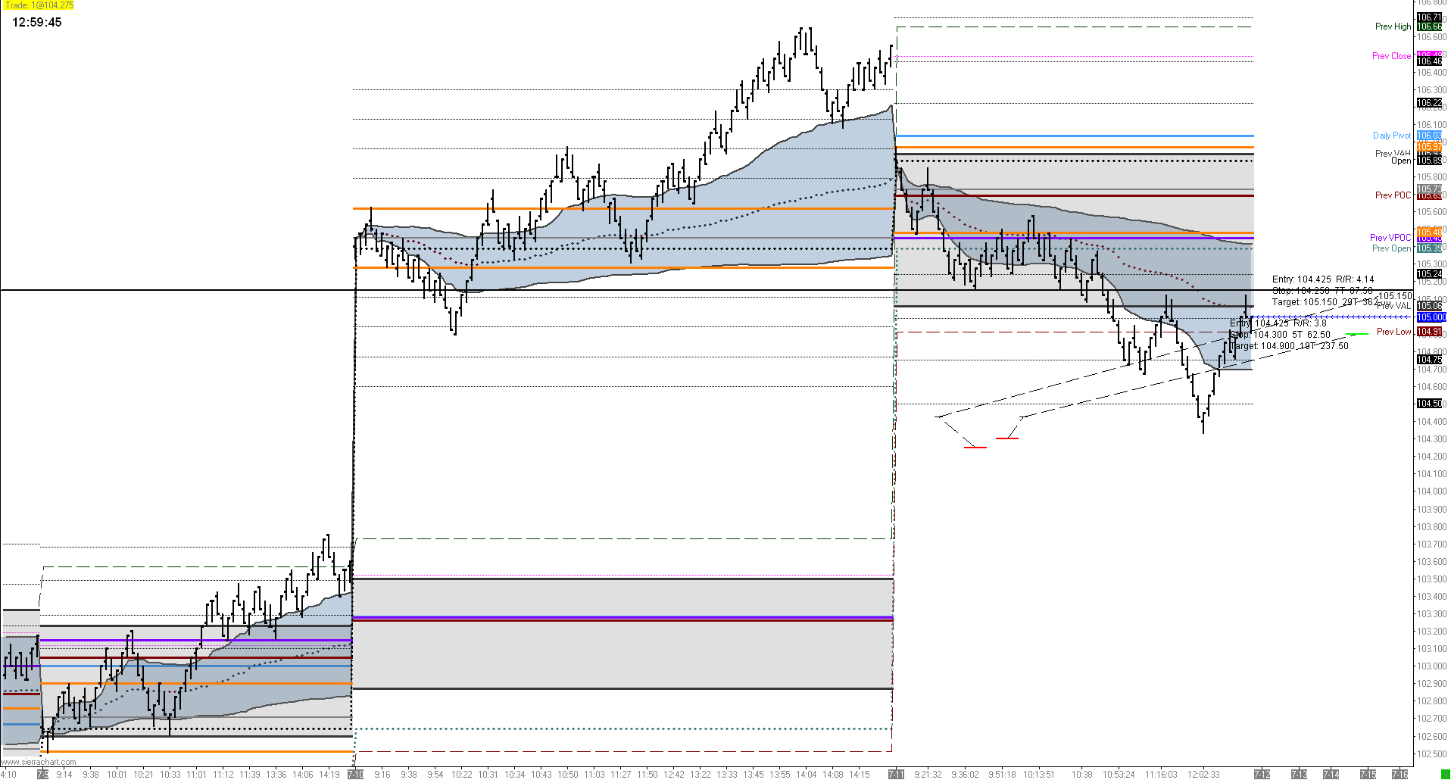Click the 104.50 price marker on scale
The height and width of the screenshot is (780, 1451).
tap(1430, 404)
